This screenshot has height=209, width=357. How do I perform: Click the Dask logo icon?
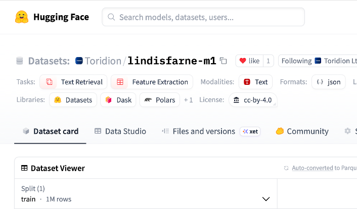click(109, 100)
